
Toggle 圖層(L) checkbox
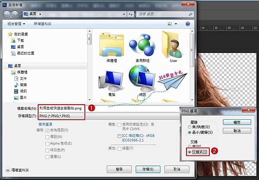(47, 157)
